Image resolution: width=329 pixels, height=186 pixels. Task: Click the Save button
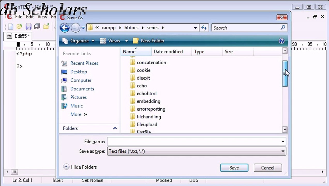234,168
